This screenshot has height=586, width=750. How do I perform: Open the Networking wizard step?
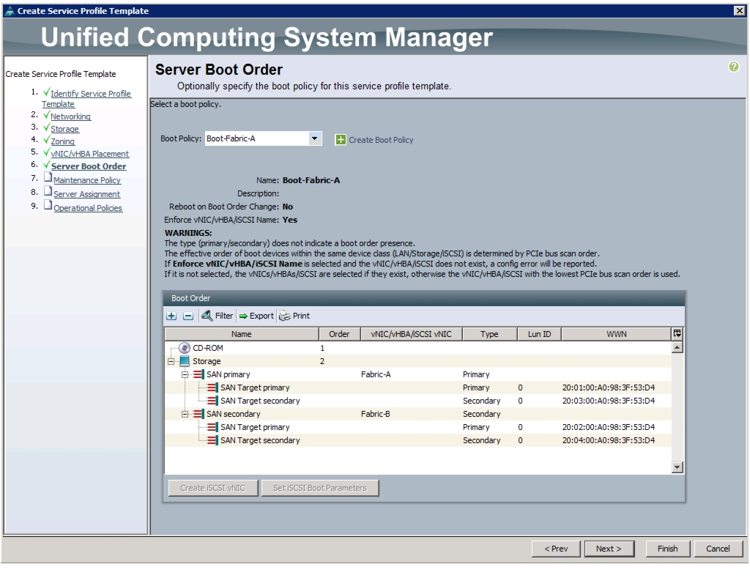click(70, 116)
